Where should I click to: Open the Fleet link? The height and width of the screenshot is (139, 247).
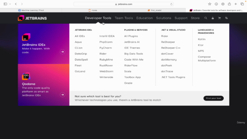(78, 65)
